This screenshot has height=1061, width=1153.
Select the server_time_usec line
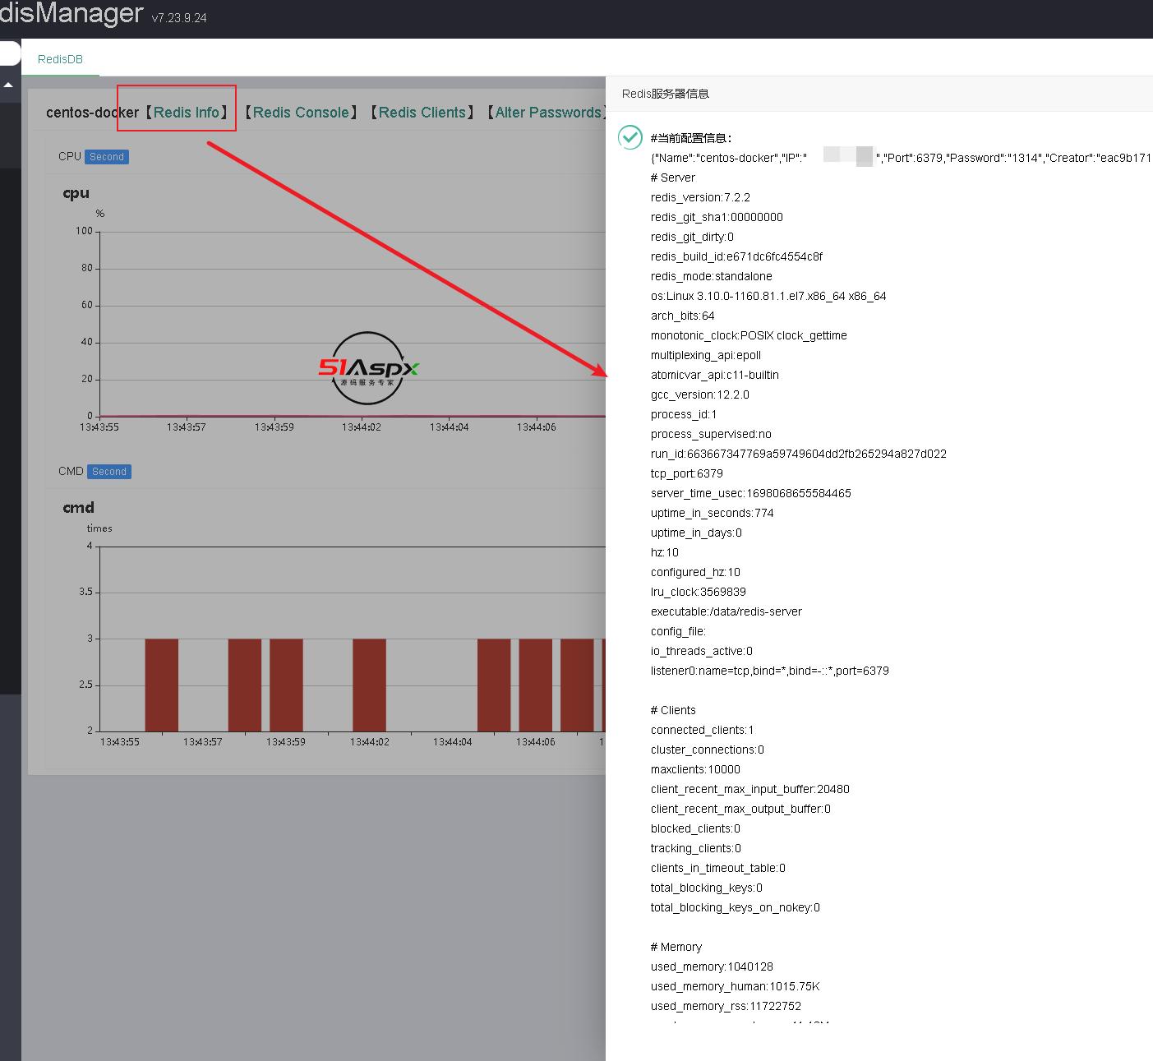(751, 493)
